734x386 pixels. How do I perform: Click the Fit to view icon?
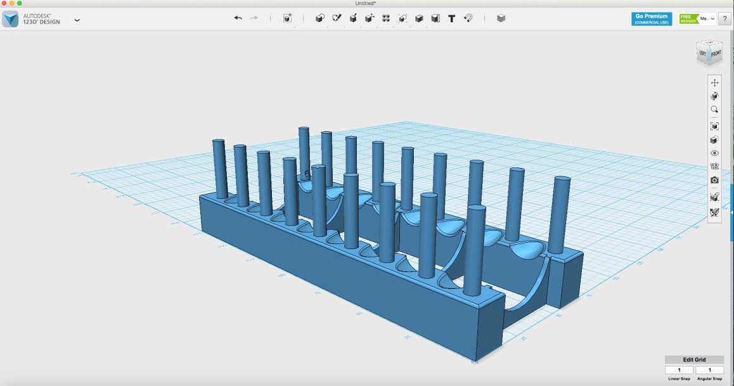point(714,126)
